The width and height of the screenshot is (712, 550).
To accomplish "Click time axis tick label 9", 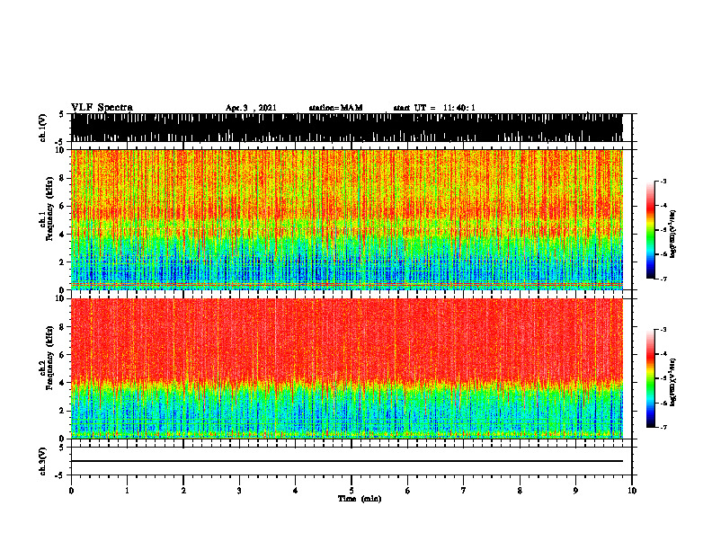I will pyautogui.click(x=575, y=491).
